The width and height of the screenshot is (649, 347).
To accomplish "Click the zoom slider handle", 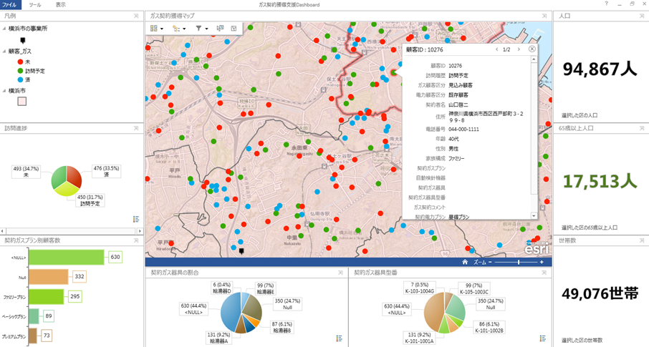I will point(518,263).
